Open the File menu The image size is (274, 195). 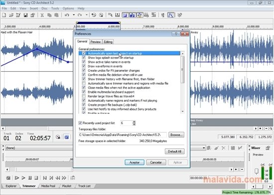(x=4, y=8)
